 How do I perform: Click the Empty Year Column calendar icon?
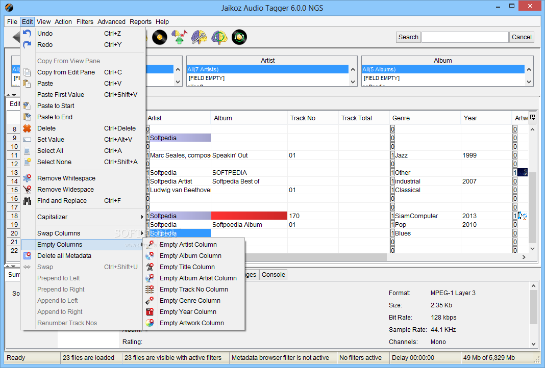point(150,312)
